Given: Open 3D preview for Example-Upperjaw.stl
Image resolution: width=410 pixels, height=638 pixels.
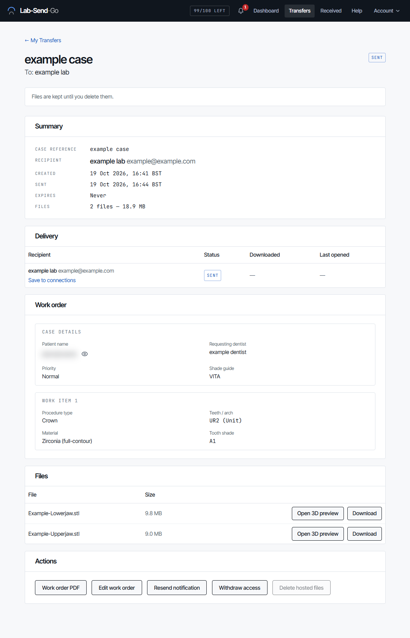Looking at the screenshot, I should point(318,534).
